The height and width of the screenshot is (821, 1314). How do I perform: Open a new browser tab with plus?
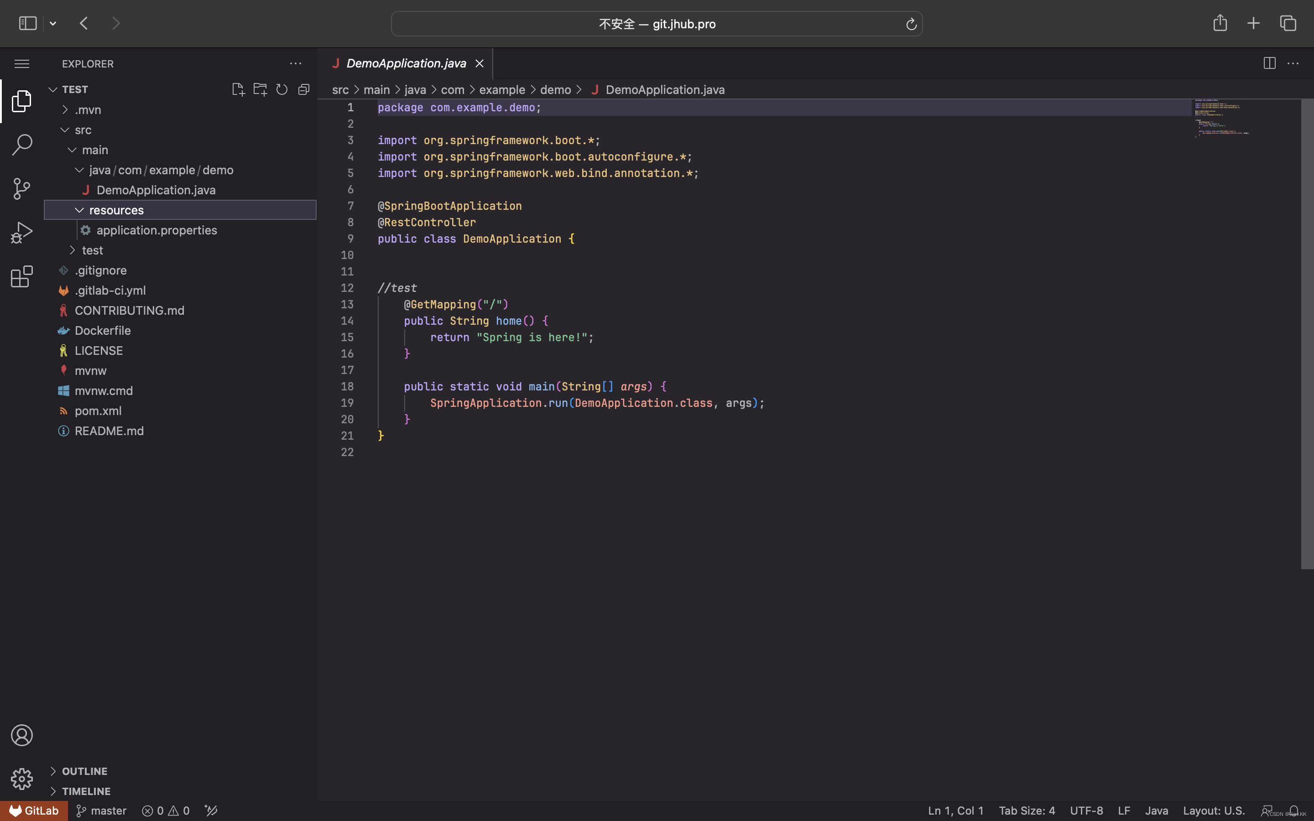coord(1253,23)
